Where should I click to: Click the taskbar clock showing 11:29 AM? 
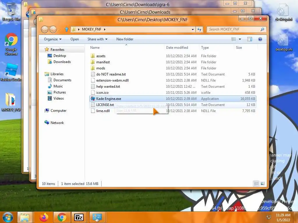pyautogui.click(x=283, y=217)
